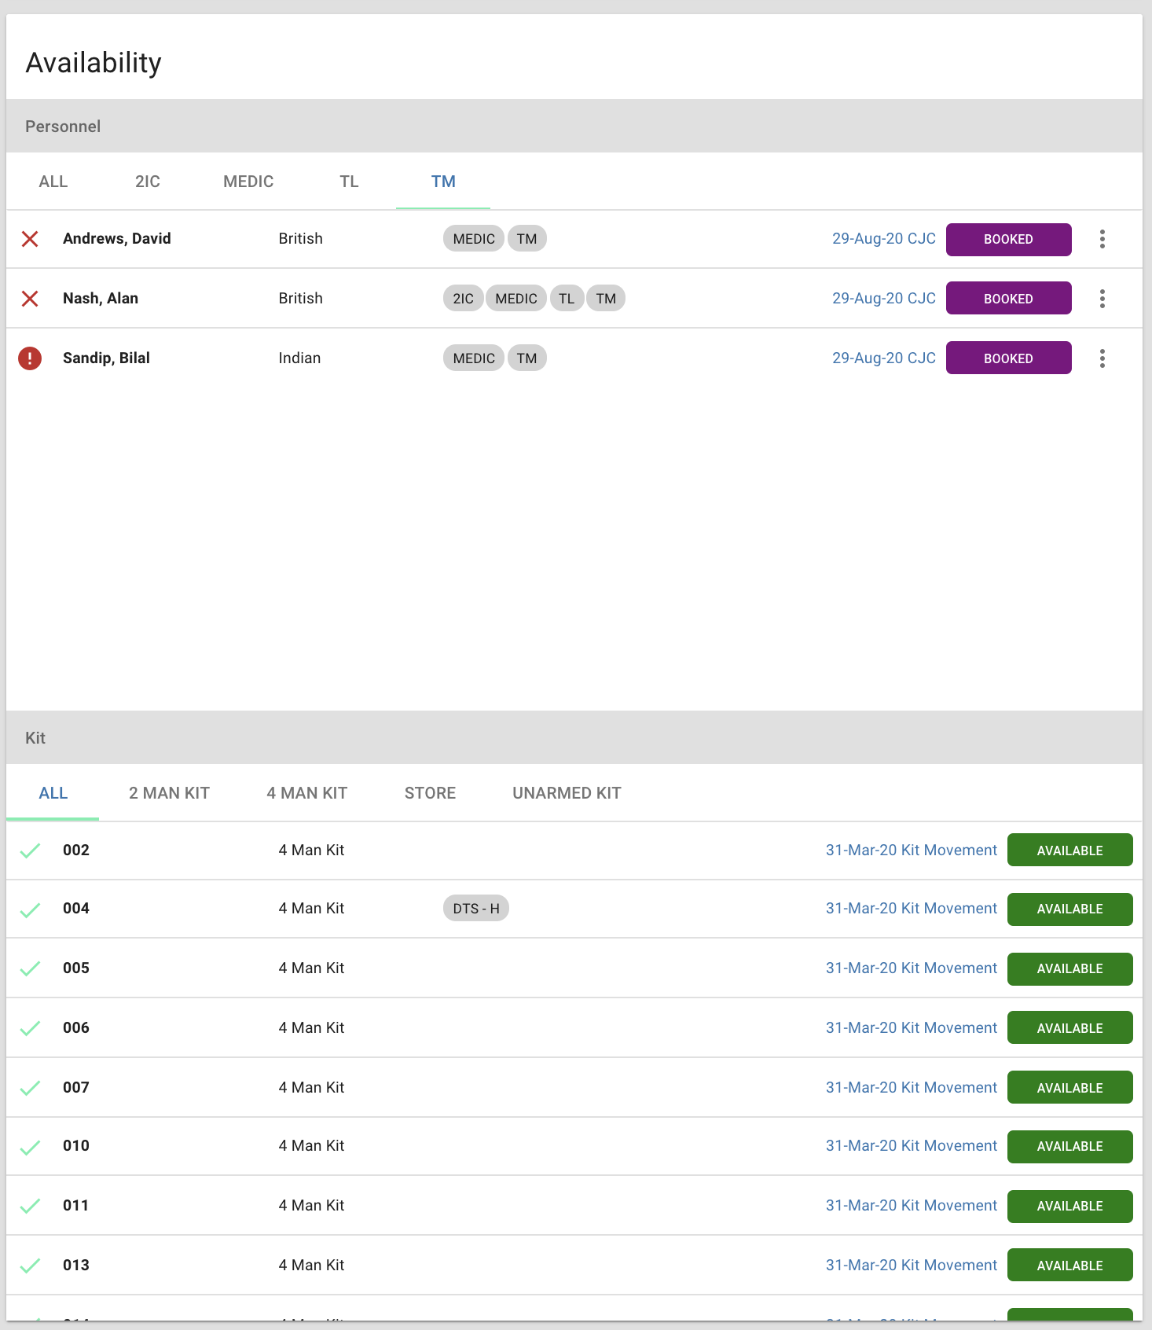Open the 29-Aug-20 CJC link for Andrews, David
Screen dimensions: 1152x1330
884,239
